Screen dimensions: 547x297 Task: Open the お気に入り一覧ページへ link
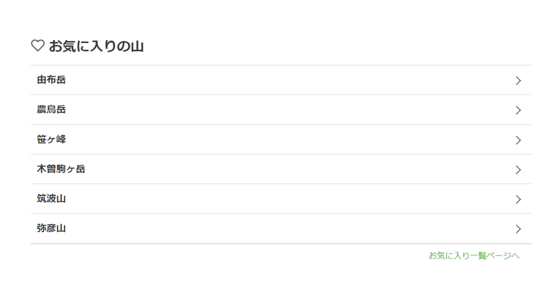[x=474, y=256]
